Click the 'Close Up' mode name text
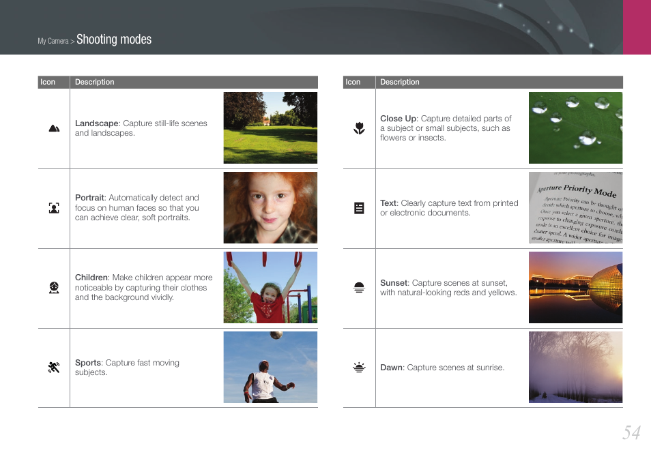 (x=398, y=119)
